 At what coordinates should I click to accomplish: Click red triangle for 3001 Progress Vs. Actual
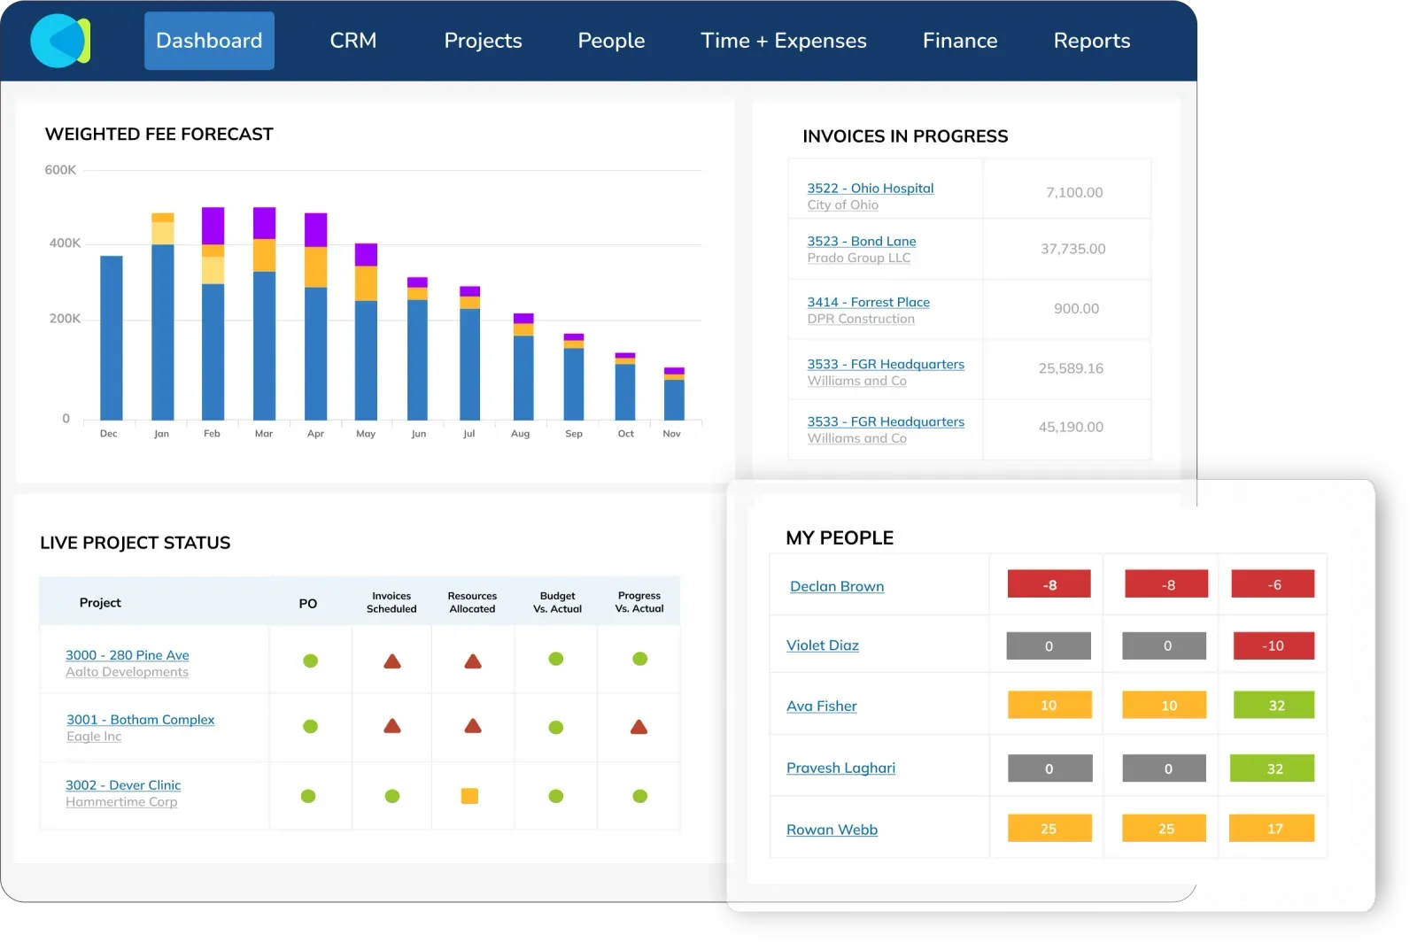(x=639, y=727)
